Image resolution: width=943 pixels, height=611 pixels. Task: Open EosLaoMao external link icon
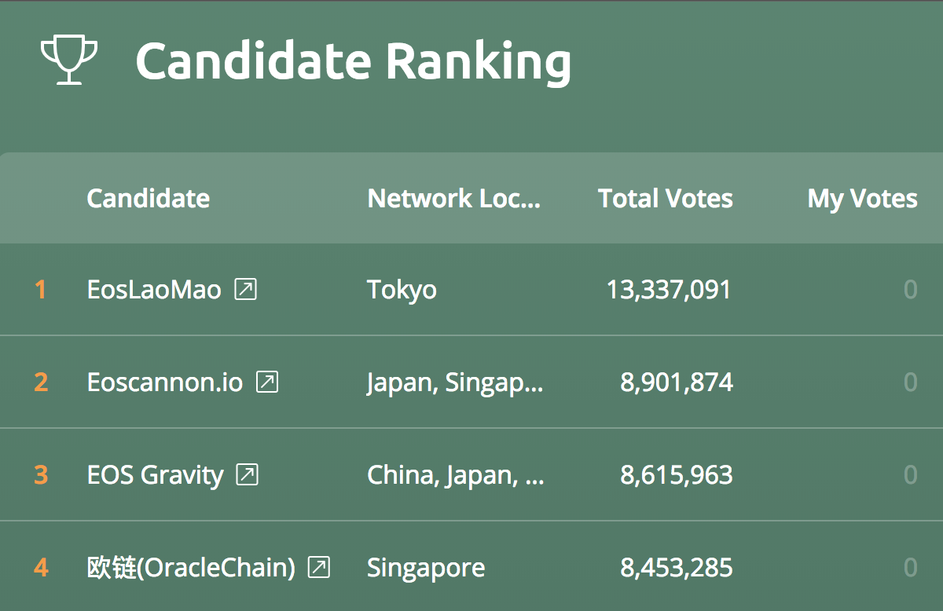[246, 290]
